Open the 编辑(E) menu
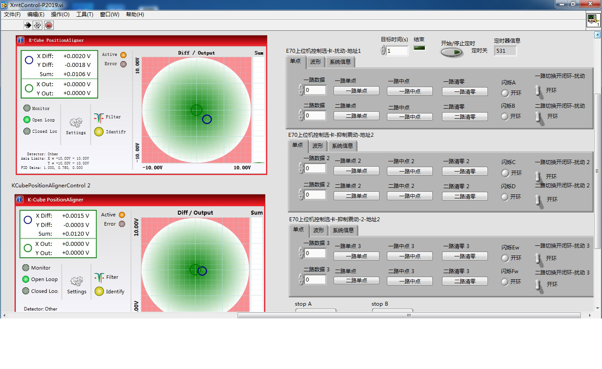Viewport: 602px width, 369px height. 36,15
